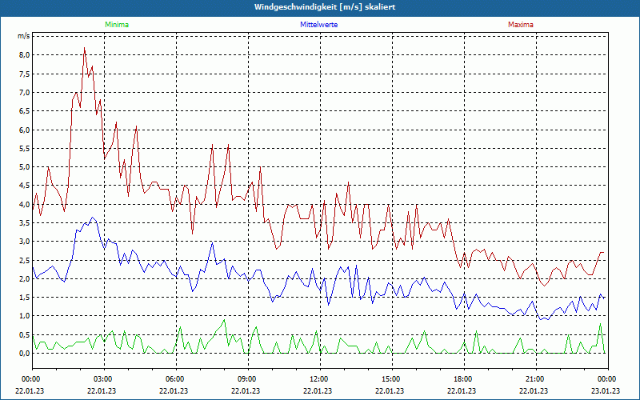640x400 pixels.
Task: Click the '3,0' y-axis value
Action: [x=25, y=242]
